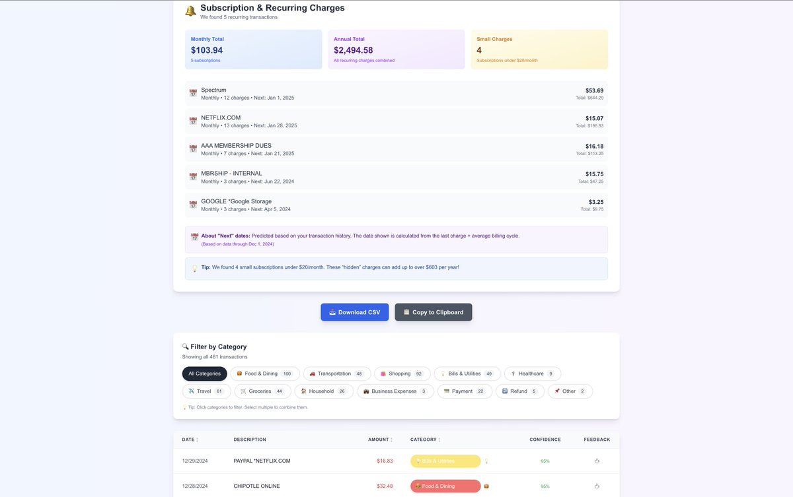793x497 pixels.
Task: Click the DESCRIPTION column header
Action: tap(250, 440)
